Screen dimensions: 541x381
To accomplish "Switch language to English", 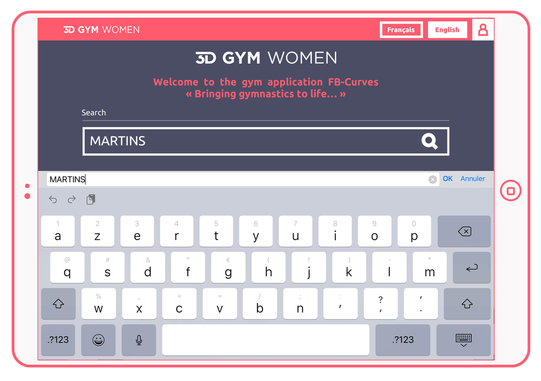I will (x=447, y=30).
